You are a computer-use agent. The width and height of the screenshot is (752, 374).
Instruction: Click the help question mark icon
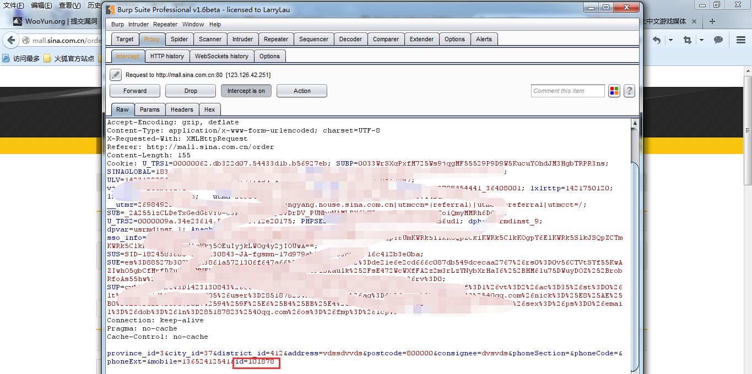click(629, 91)
